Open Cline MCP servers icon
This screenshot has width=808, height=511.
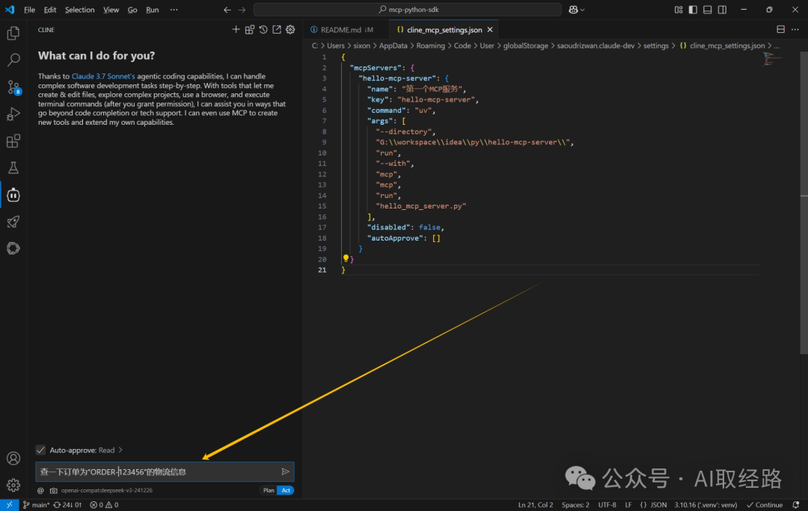click(249, 30)
